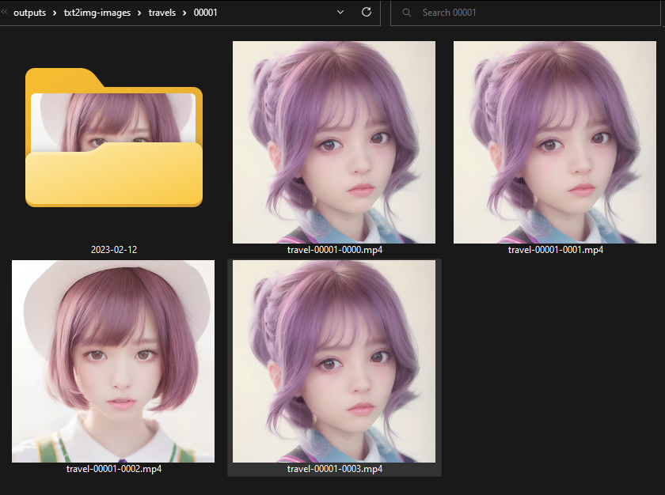Viewport: 665px width, 495px height.
Task: Select the travel-00001-0000.mp4 thumbnail
Action: click(334, 142)
